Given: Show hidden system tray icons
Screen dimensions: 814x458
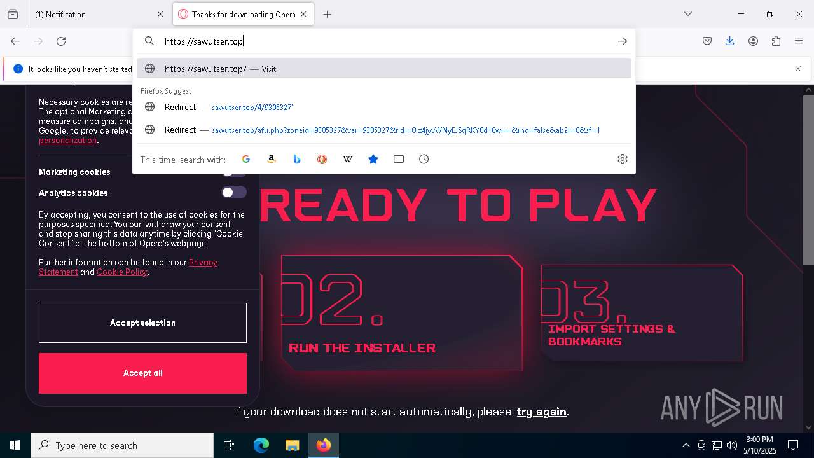Looking at the screenshot, I should click(686, 445).
